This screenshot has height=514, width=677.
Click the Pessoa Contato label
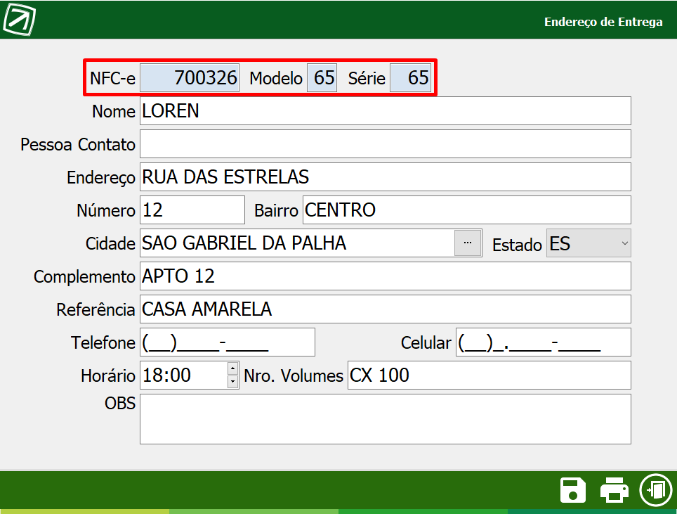click(x=78, y=145)
